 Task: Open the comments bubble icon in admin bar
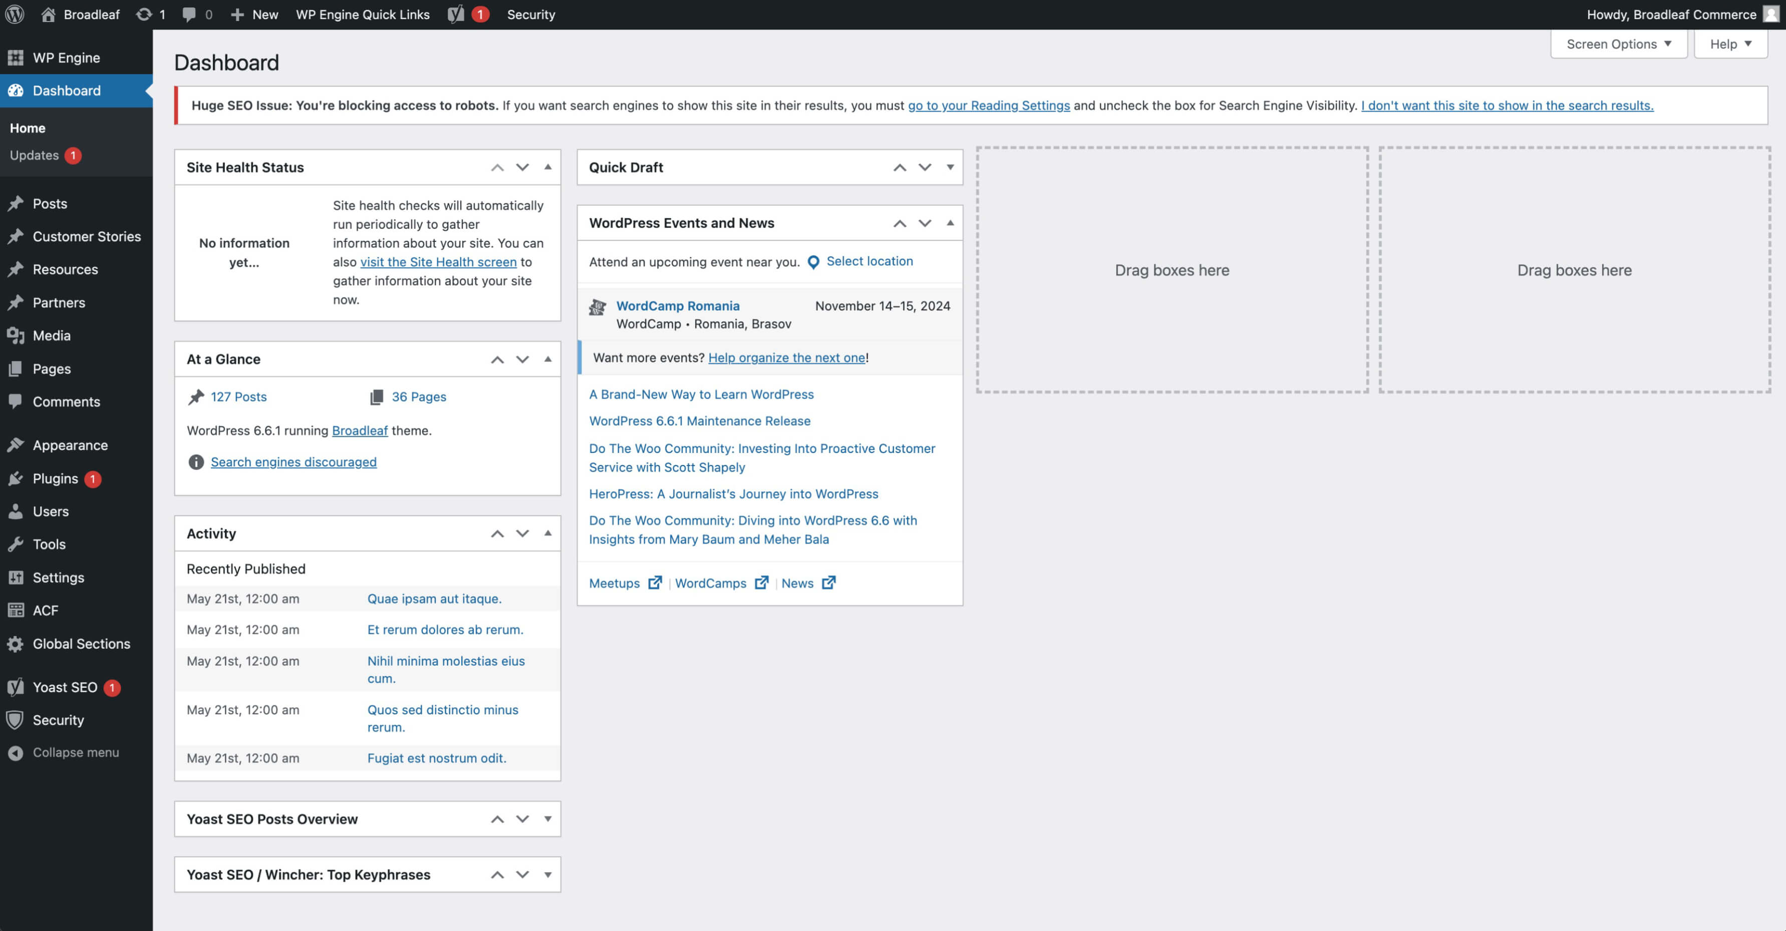pyautogui.click(x=189, y=14)
